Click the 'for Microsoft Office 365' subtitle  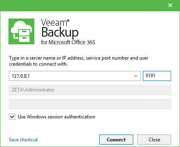tap(68, 42)
